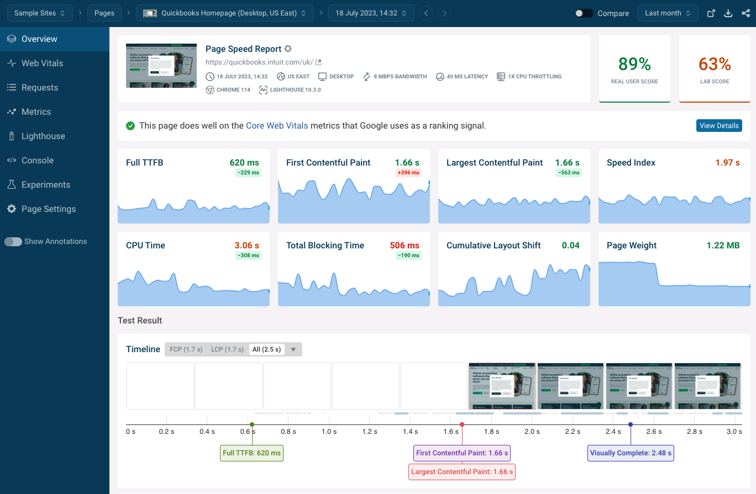Go to the previous test result arrow
Image resolution: width=756 pixels, height=494 pixels.
point(426,13)
